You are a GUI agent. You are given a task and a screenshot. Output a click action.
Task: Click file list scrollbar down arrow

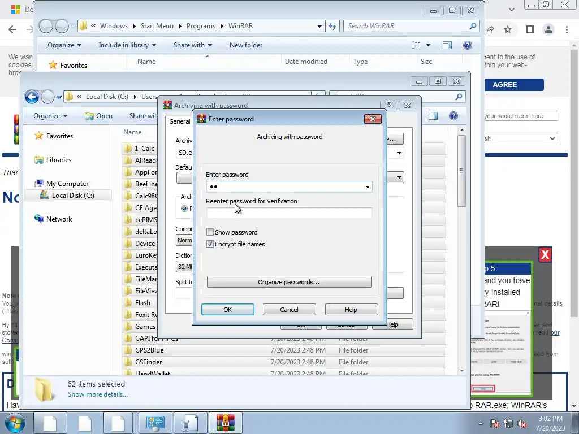point(461,370)
